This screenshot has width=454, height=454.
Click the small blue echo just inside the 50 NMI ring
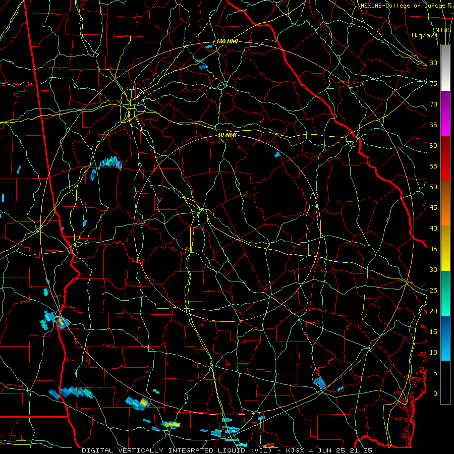pyautogui.click(x=277, y=155)
